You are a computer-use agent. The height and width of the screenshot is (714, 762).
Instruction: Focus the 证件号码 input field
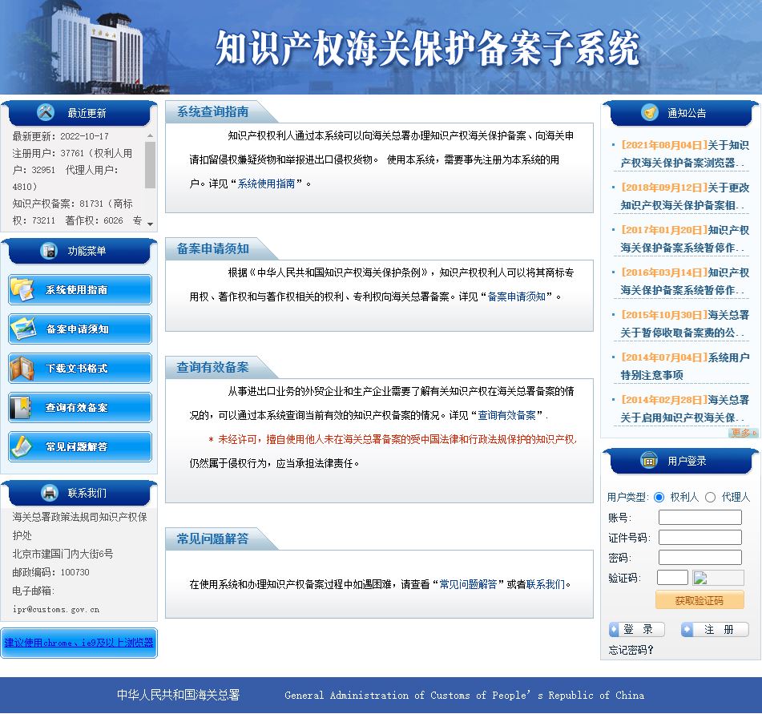(x=700, y=537)
